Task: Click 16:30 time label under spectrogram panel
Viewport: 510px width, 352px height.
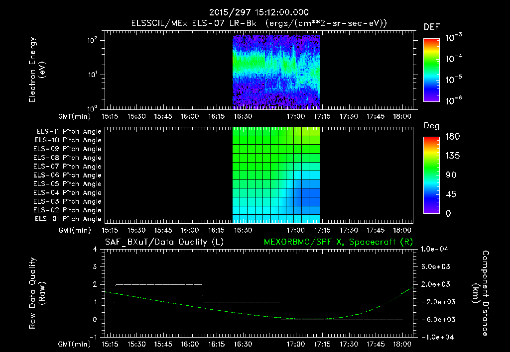Action: pos(243,116)
